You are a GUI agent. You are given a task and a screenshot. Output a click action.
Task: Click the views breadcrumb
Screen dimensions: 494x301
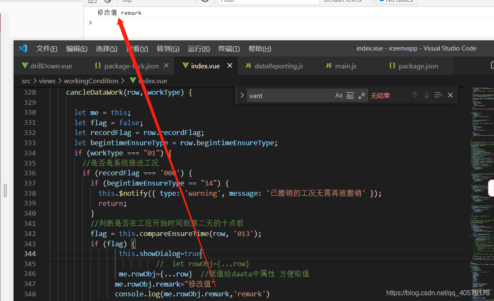point(47,81)
